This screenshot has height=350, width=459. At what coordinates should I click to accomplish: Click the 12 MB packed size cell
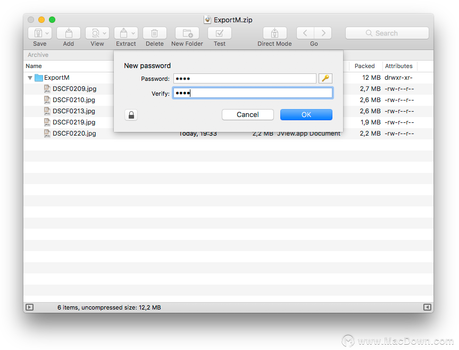click(x=371, y=78)
